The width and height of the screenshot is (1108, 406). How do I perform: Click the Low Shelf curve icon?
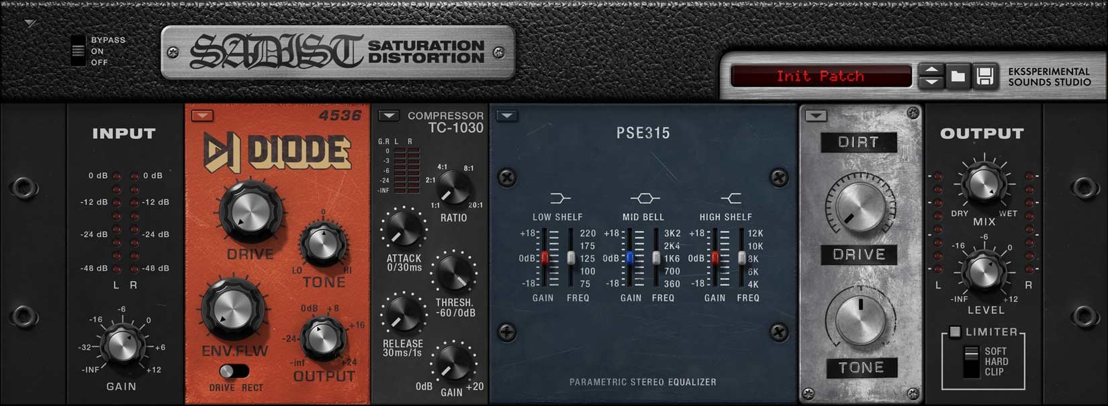[560, 198]
